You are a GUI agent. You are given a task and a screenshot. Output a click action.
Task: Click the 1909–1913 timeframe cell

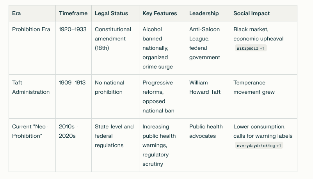73,97
